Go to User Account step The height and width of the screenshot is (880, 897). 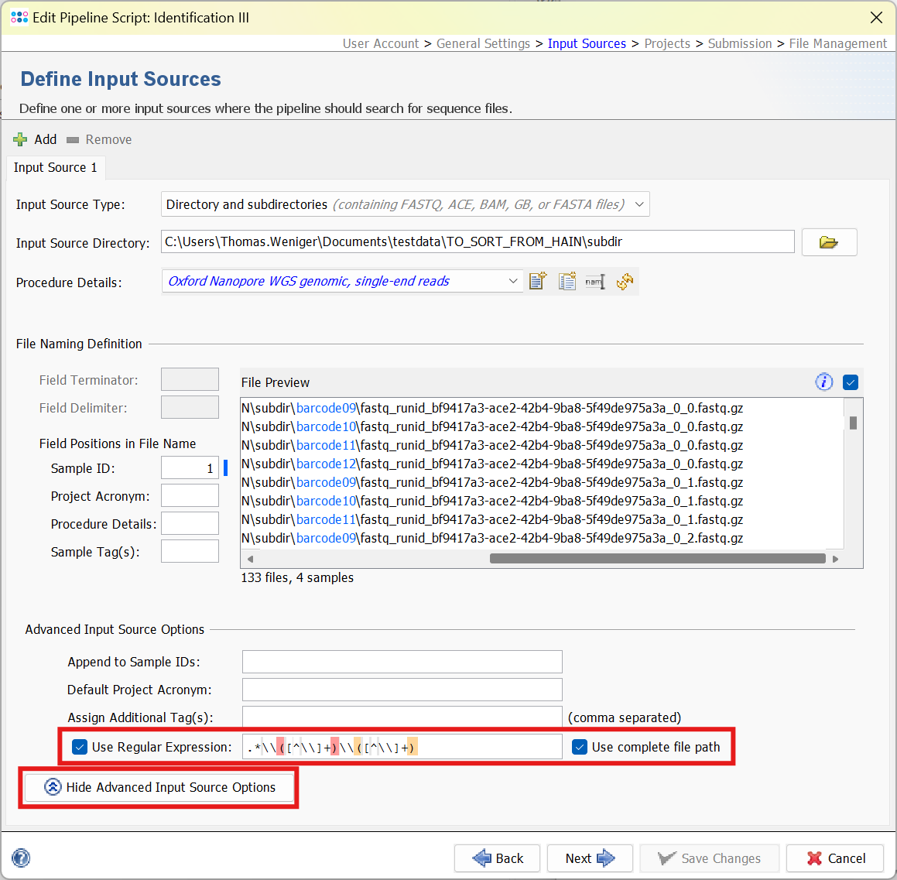point(381,43)
